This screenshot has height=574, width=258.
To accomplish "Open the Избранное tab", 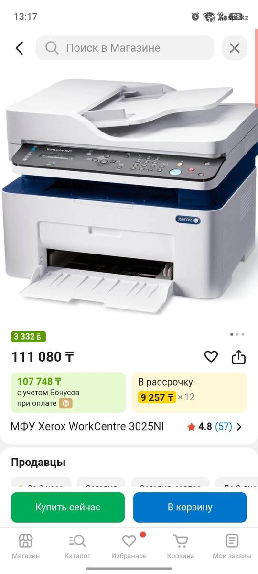I will coord(129,546).
